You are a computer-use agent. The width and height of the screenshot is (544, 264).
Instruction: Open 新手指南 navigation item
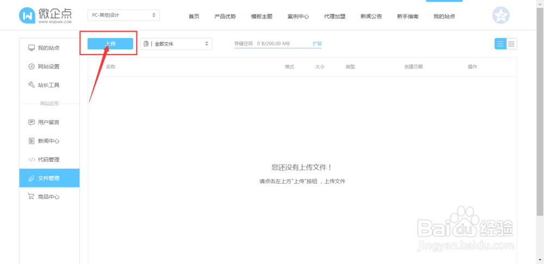407,17
